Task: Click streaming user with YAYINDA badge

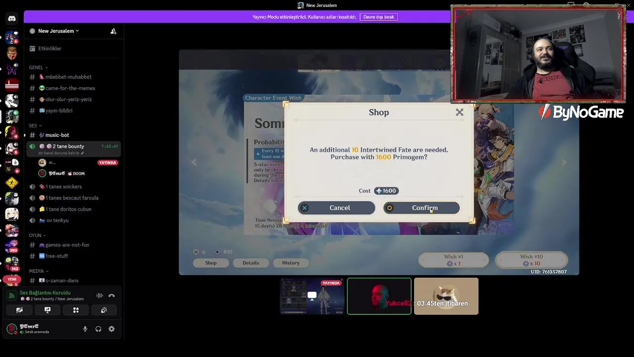Action: pyautogui.click(x=78, y=163)
